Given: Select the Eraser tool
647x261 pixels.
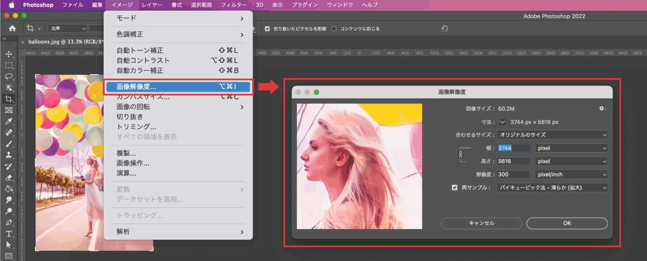Looking at the screenshot, I should click(9, 177).
